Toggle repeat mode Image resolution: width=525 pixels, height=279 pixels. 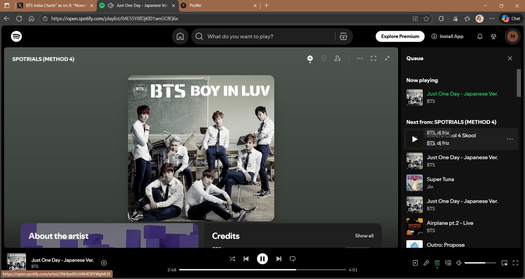pos(293,259)
